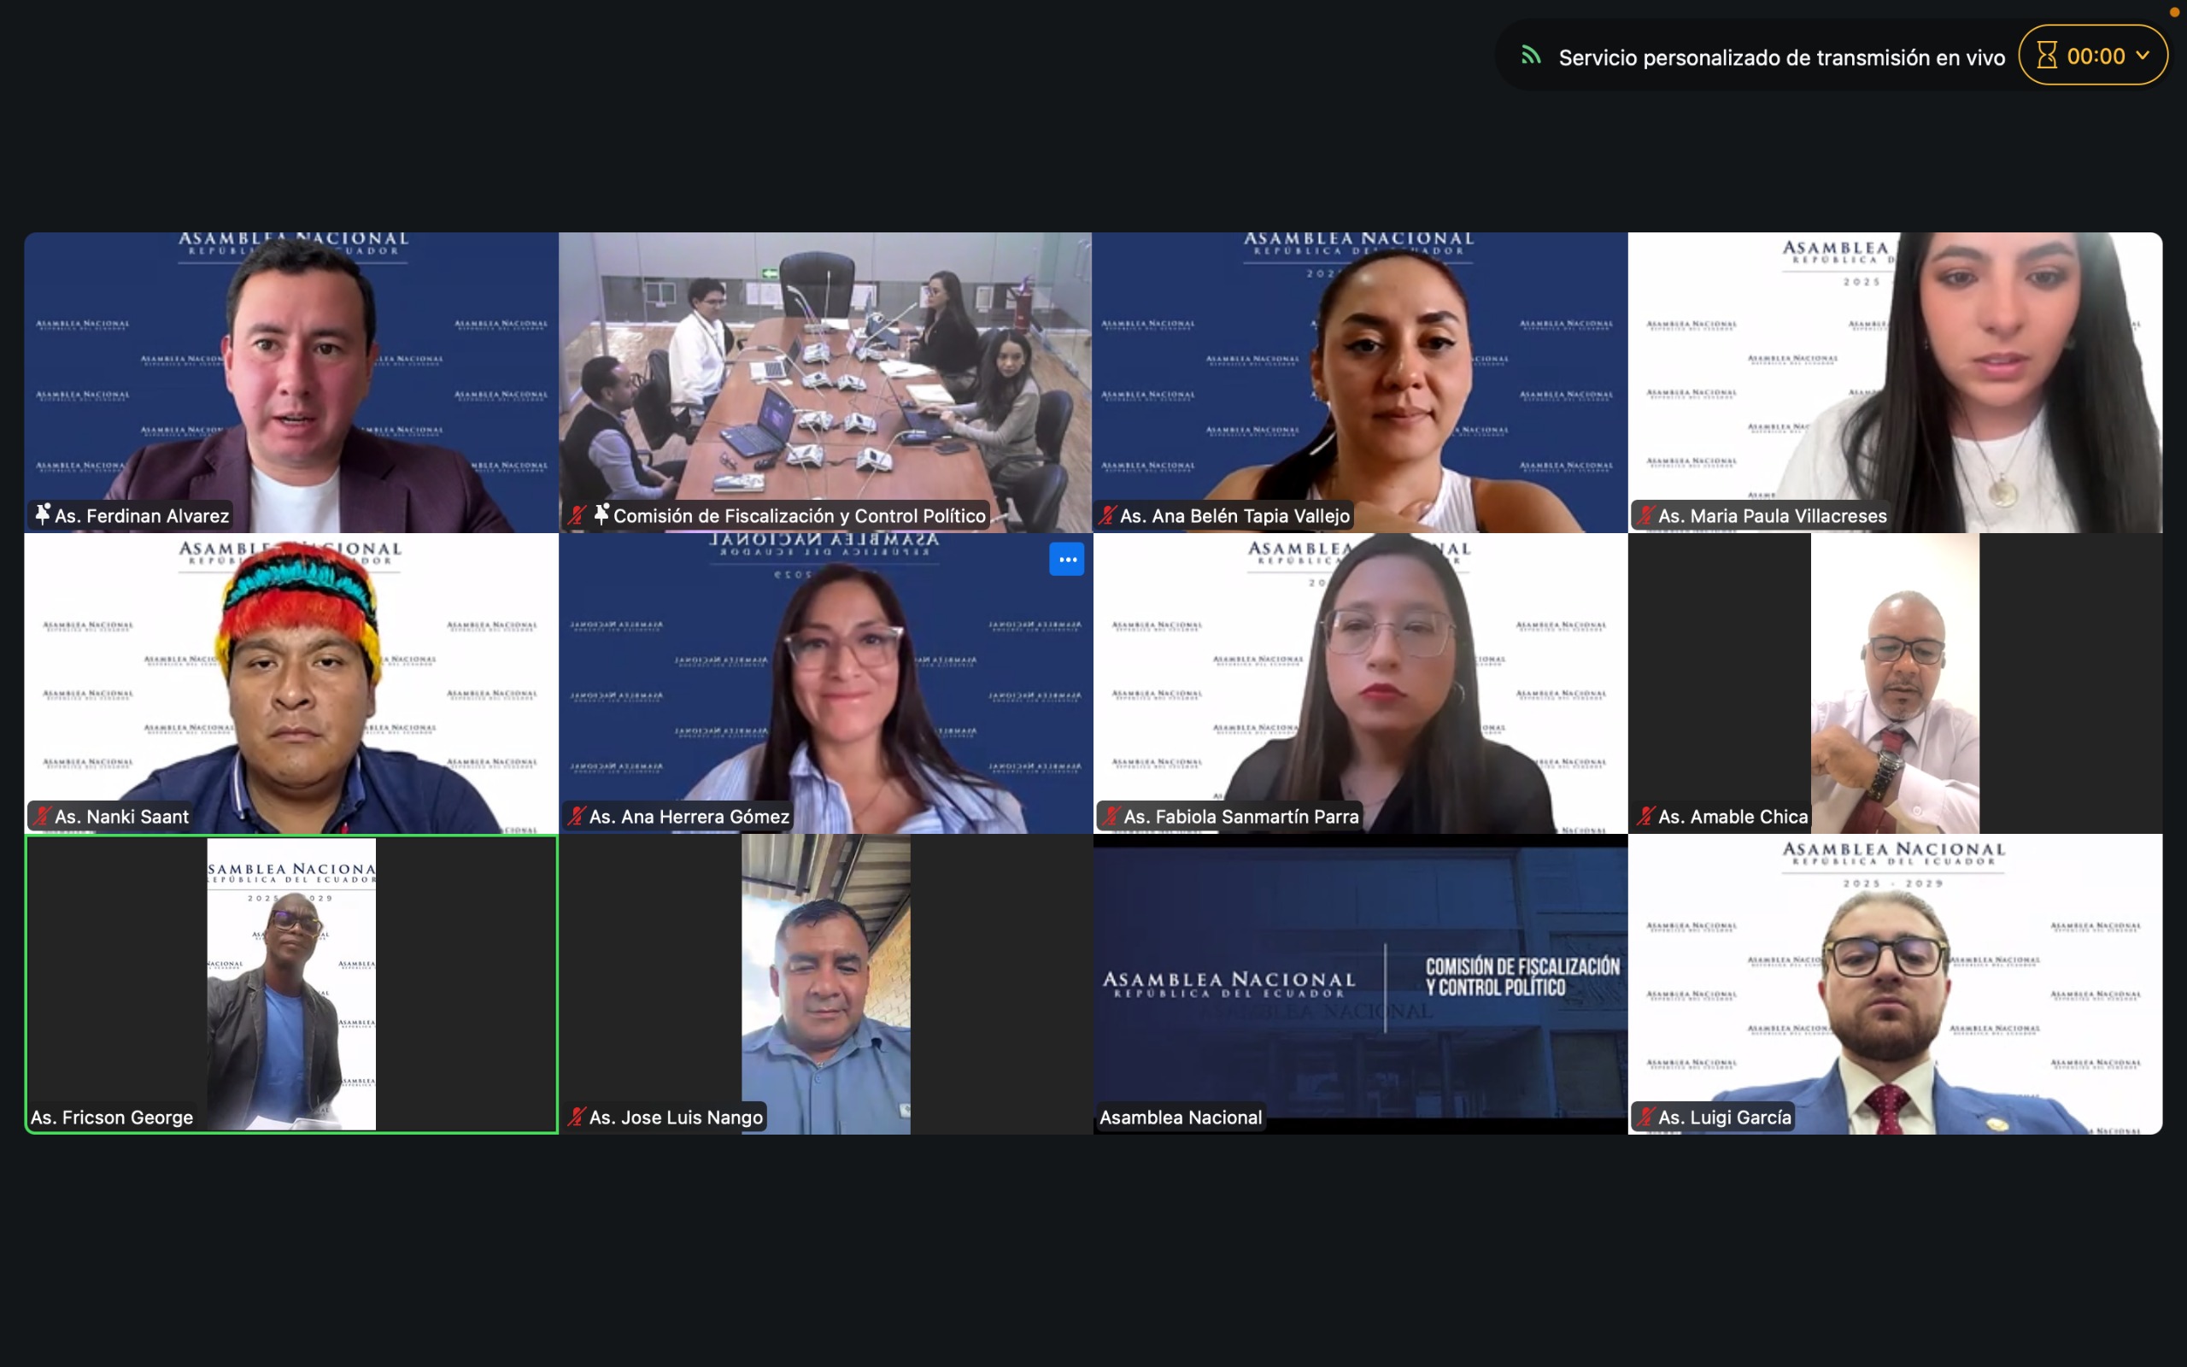Click the green live streaming signal icon
2187x1367 pixels.
(1530, 56)
